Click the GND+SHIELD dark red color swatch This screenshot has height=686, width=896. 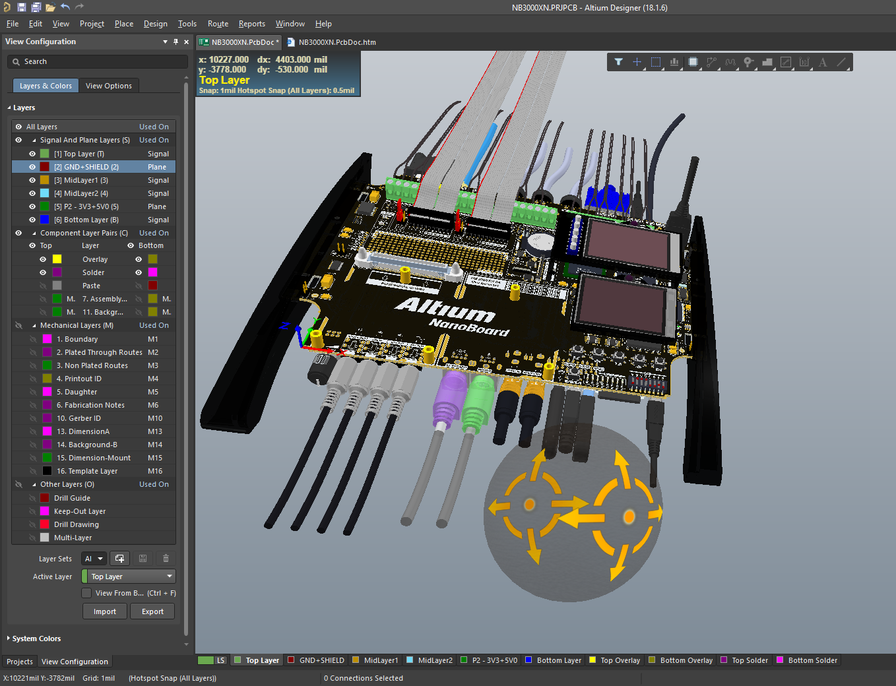coord(45,167)
